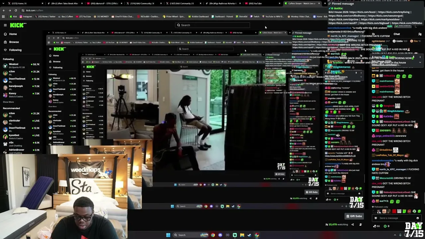Click the share icon beside viewer count

tap(353, 225)
